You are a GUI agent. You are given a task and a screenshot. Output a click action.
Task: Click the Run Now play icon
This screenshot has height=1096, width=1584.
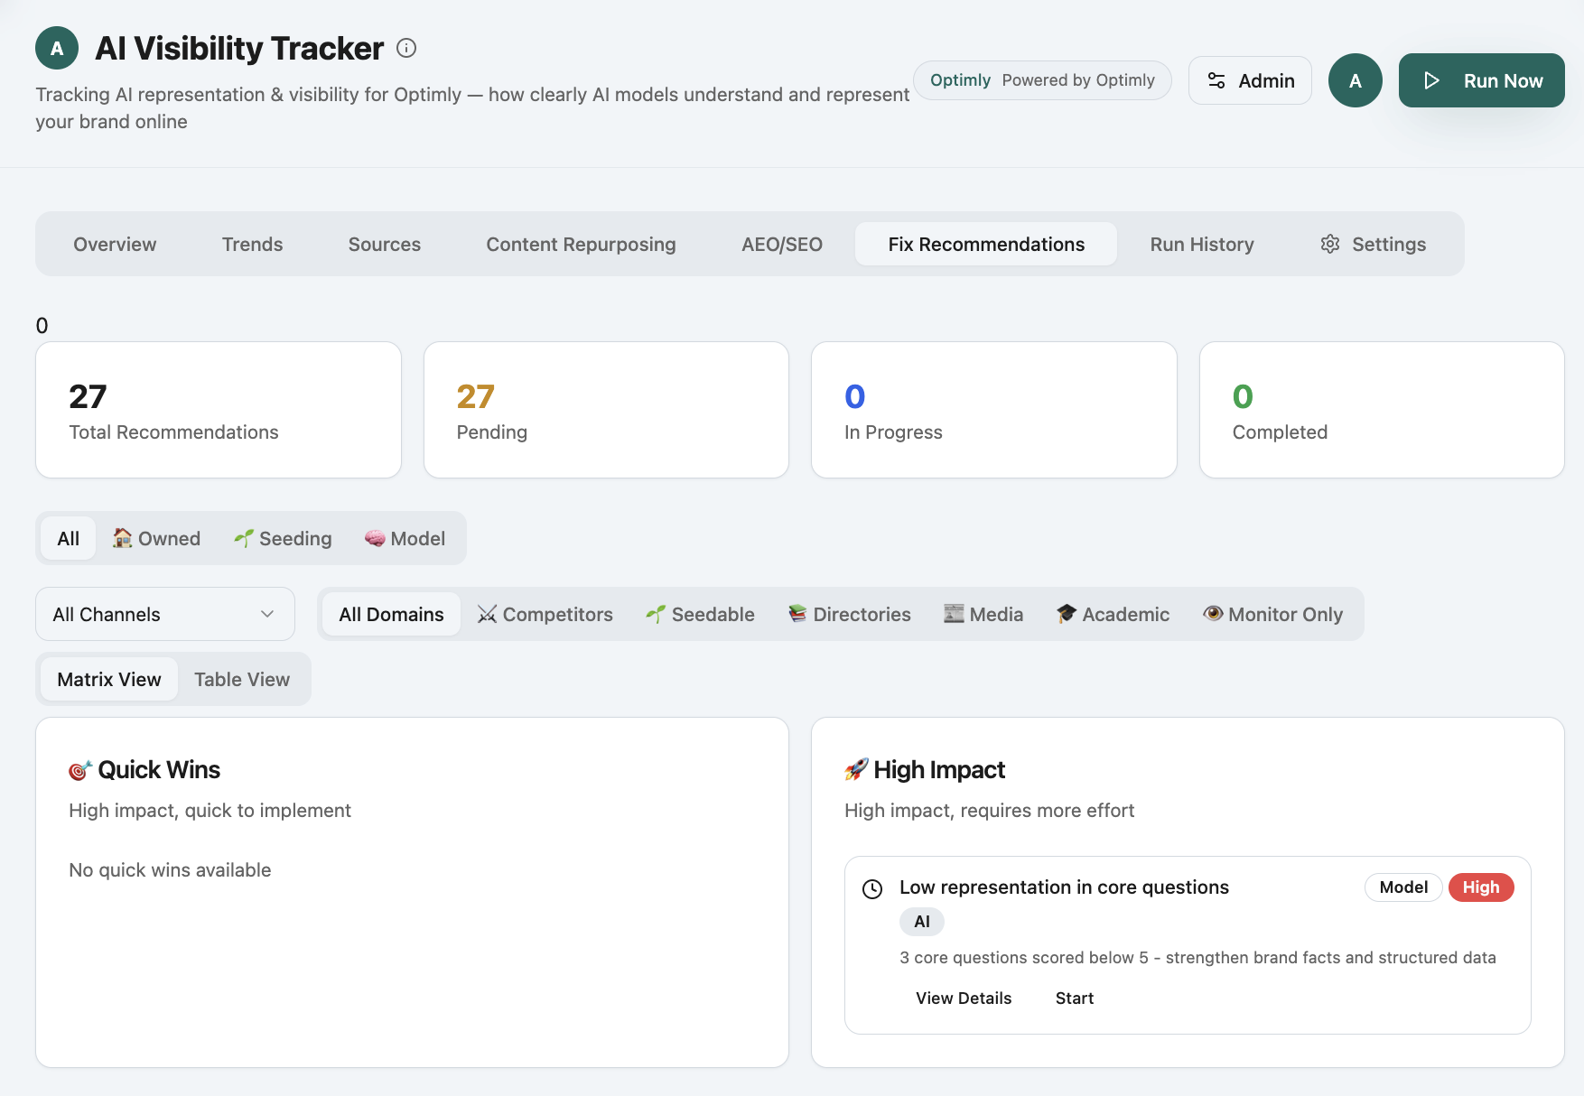1430,80
